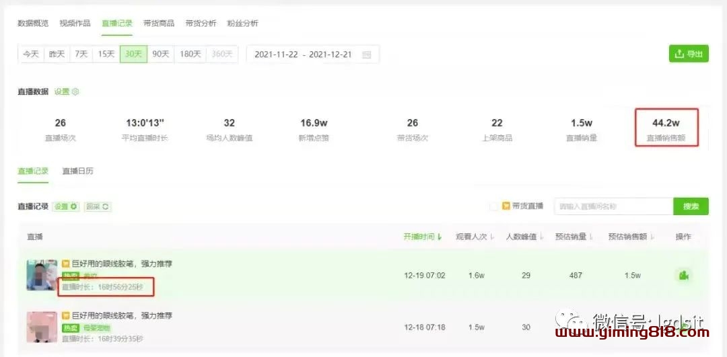Open the 粉丝分析 tab
The width and height of the screenshot is (727, 357).
242,24
